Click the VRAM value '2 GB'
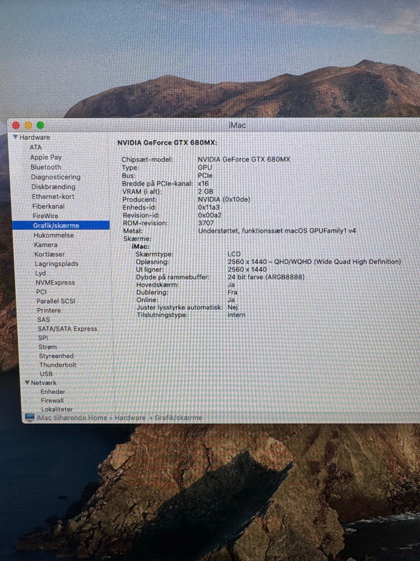 pyautogui.click(x=206, y=192)
